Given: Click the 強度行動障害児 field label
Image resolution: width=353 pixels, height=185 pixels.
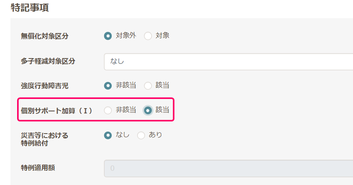Looking at the screenshot, I should (45, 86).
